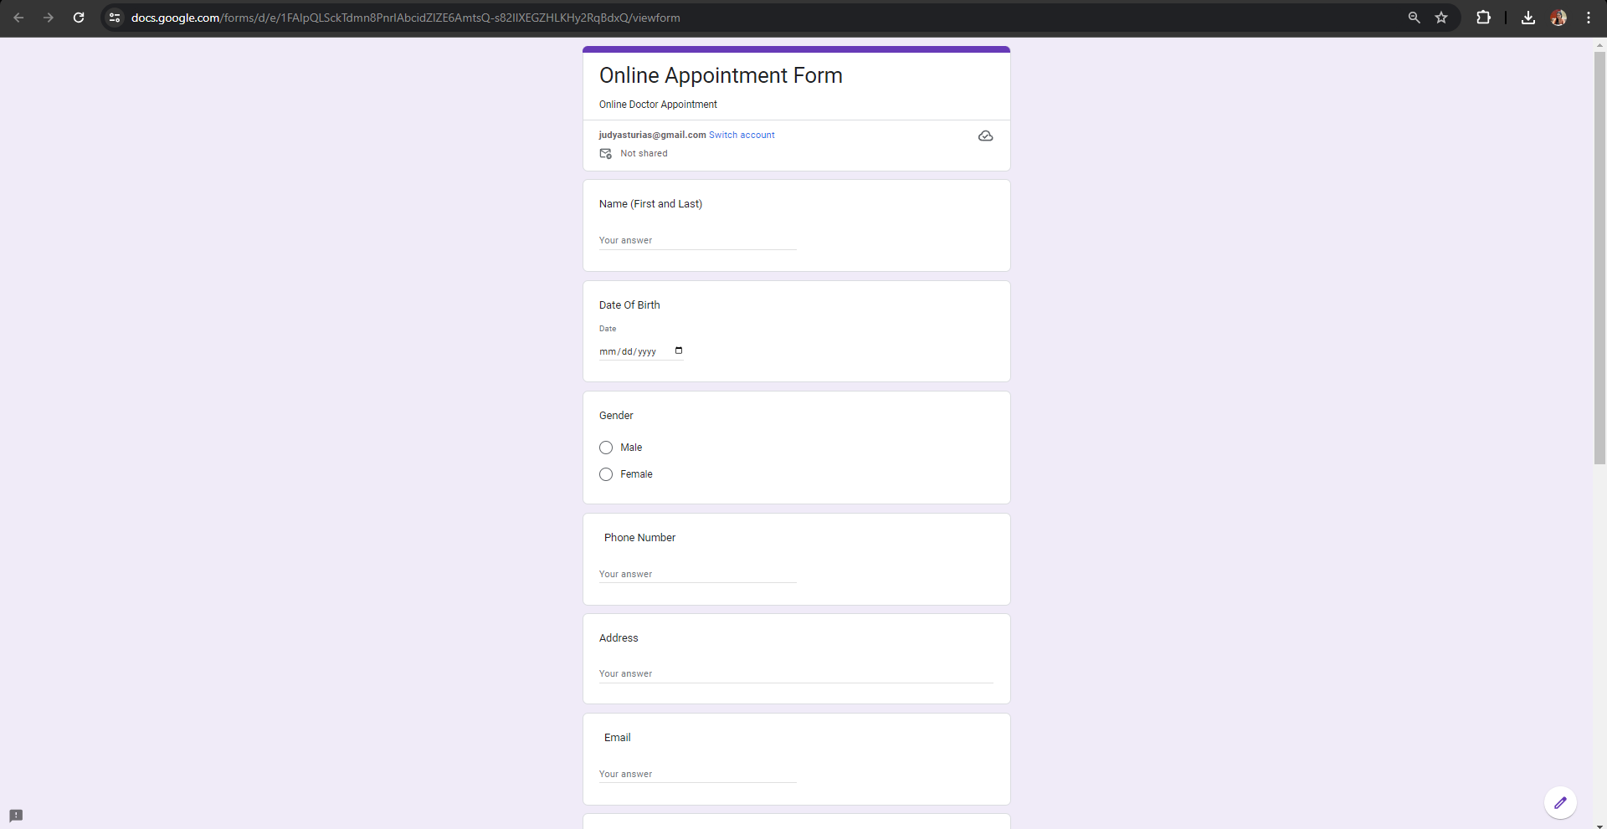The width and height of the screenshot is (1607, 829).
Task: Click the site information toggle icon in address bar
Action: (x=114, y=18)
